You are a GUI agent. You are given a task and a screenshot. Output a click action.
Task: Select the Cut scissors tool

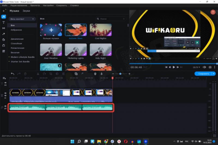[x=38, y=74]
